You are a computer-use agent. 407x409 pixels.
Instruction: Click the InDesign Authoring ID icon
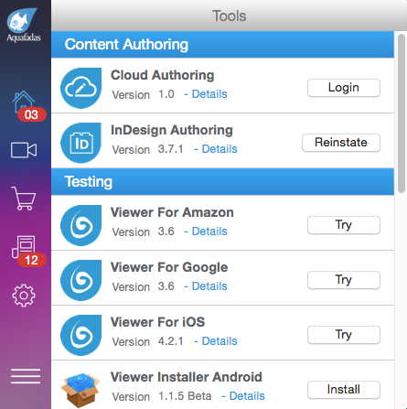click(x=80, y=143)
